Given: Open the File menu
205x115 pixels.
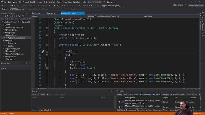Looking at the screenshot, I should (x=5, y=2).
